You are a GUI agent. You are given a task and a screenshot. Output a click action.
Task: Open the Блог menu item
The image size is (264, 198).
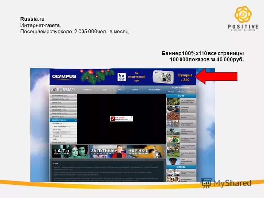click(105, 90)
